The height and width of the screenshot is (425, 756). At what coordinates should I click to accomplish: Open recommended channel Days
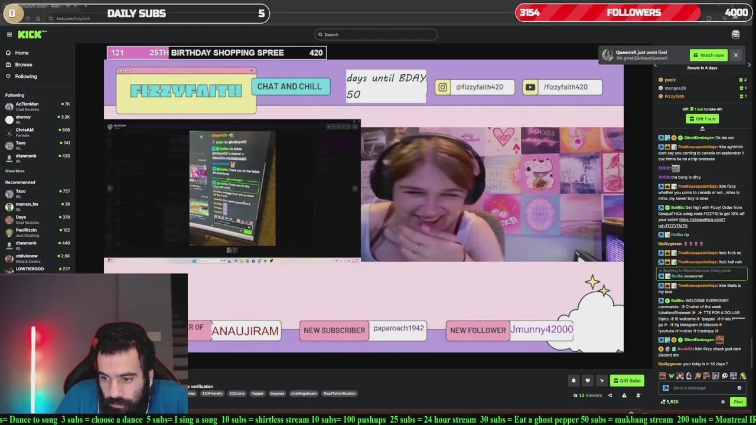pyautogui.click(x=38, y=220)
